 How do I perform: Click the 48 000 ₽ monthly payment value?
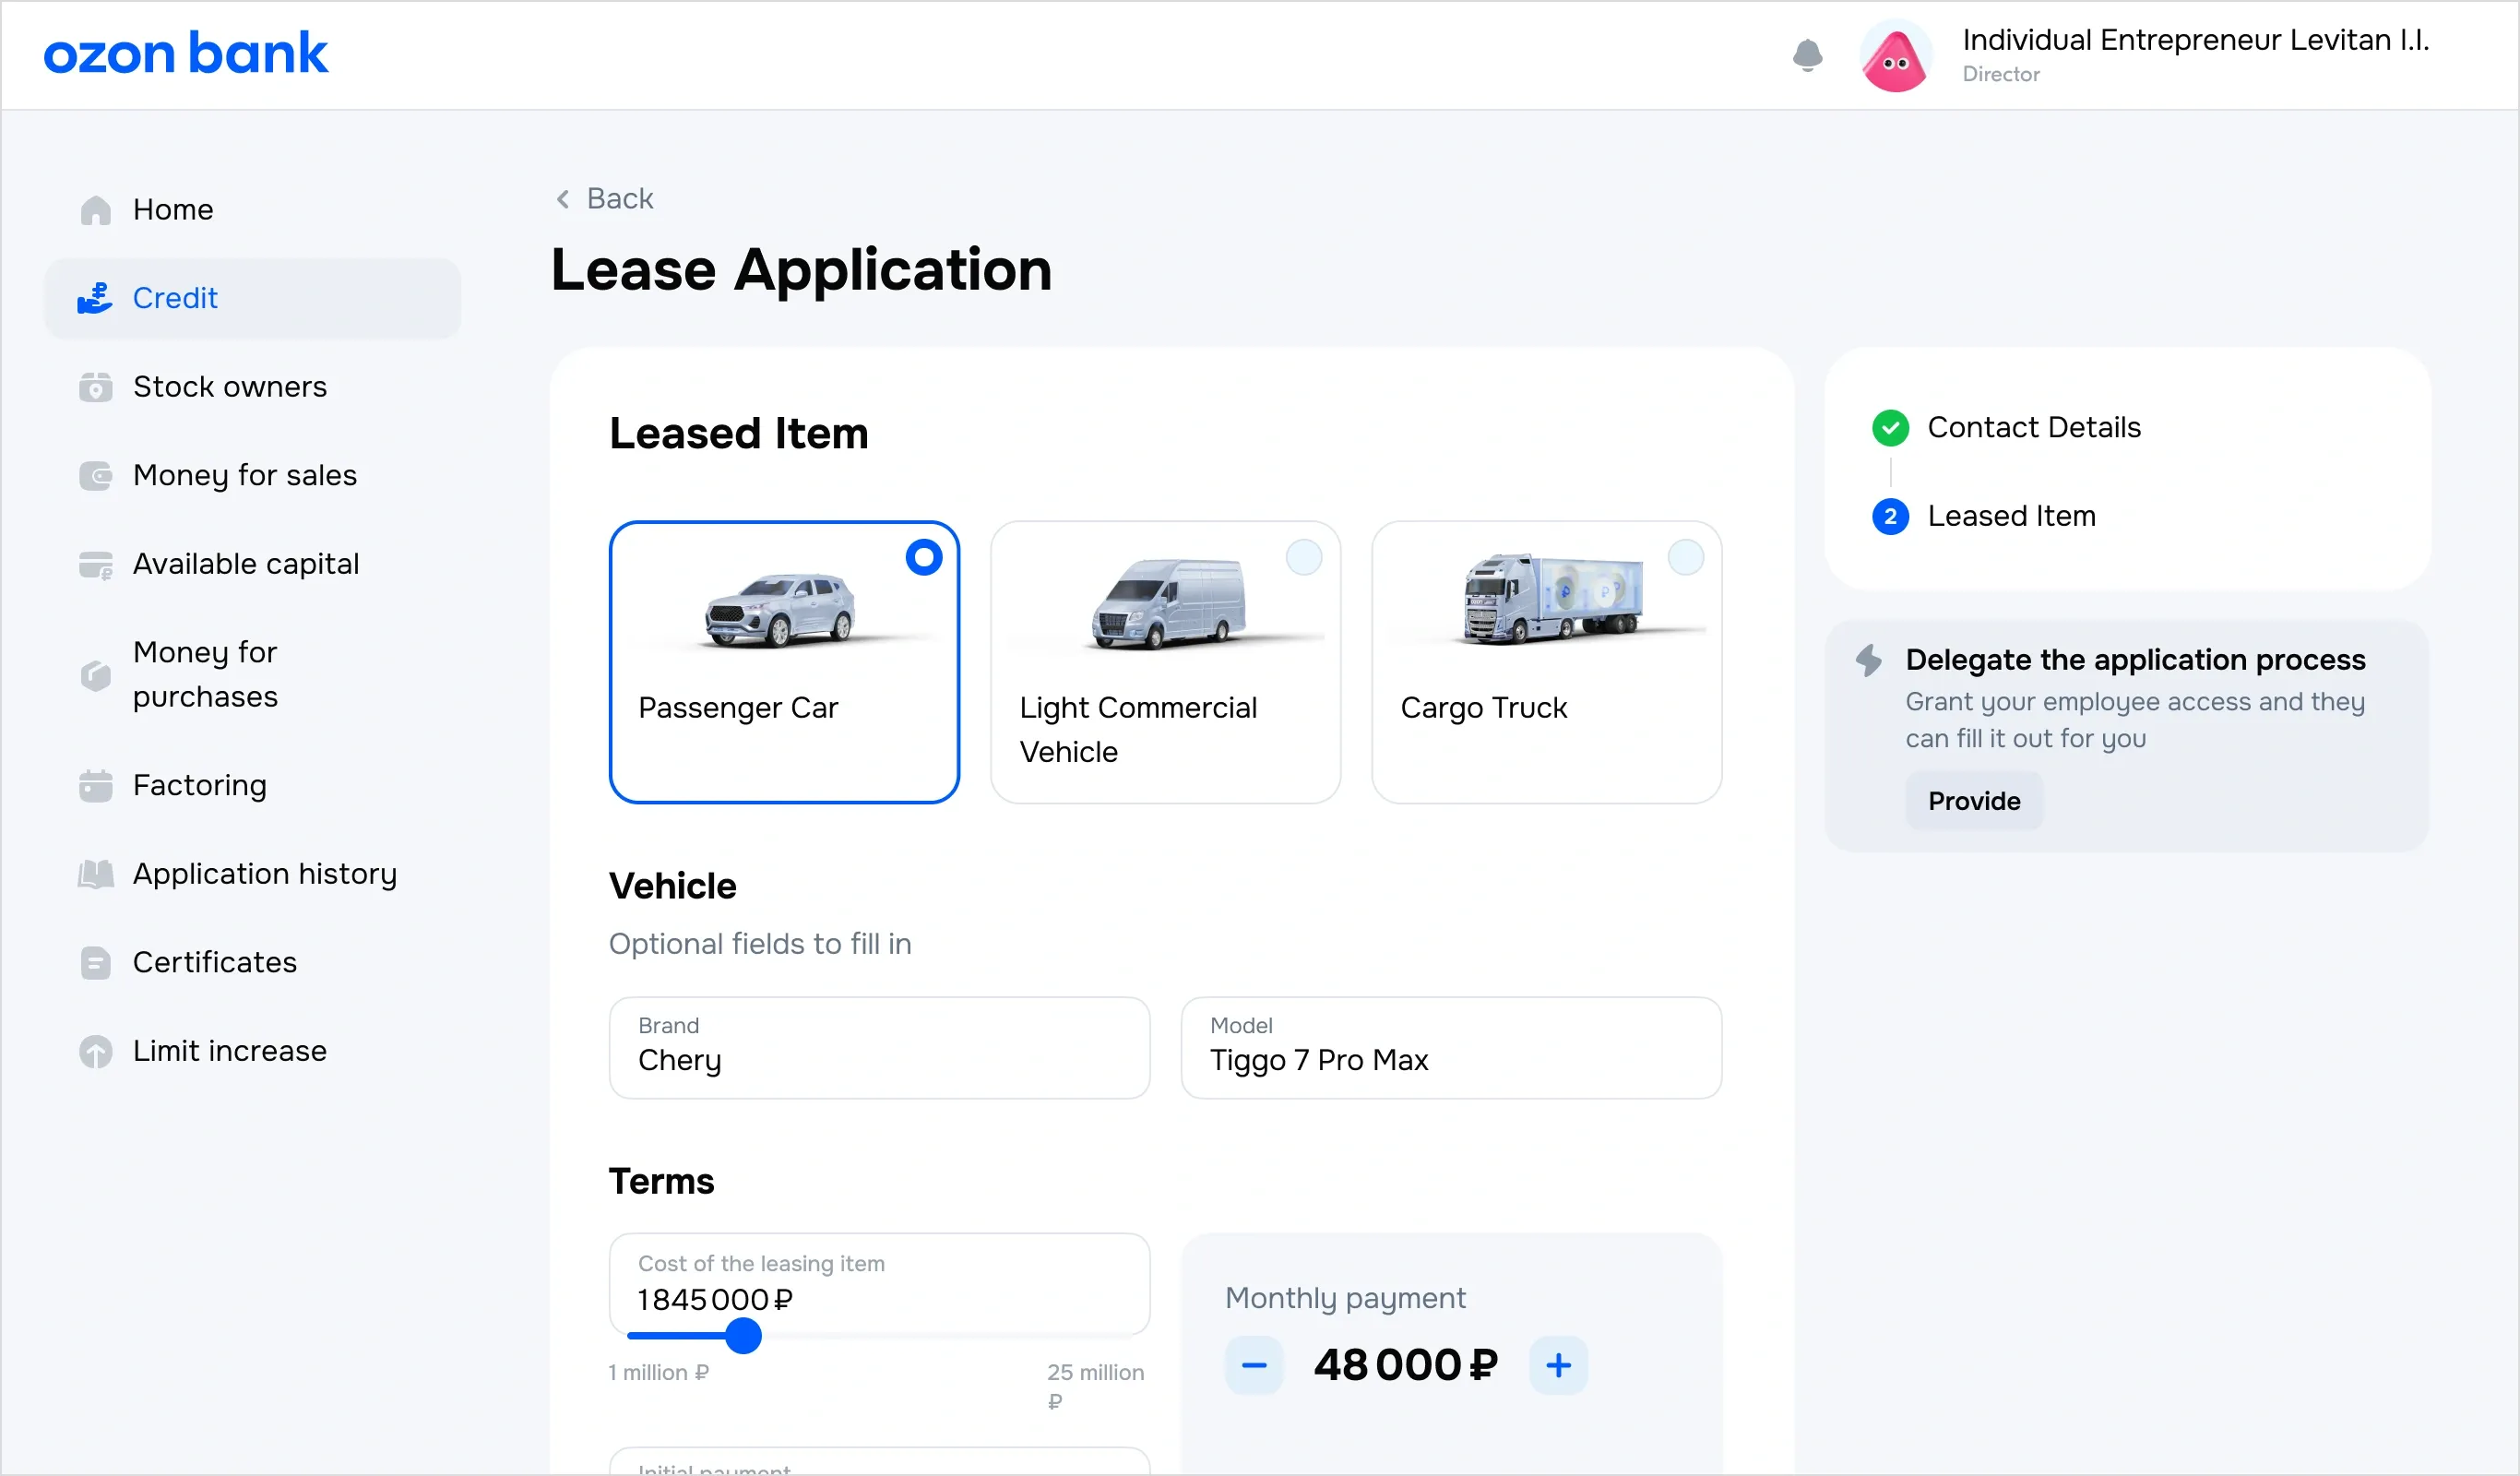1406,1365
